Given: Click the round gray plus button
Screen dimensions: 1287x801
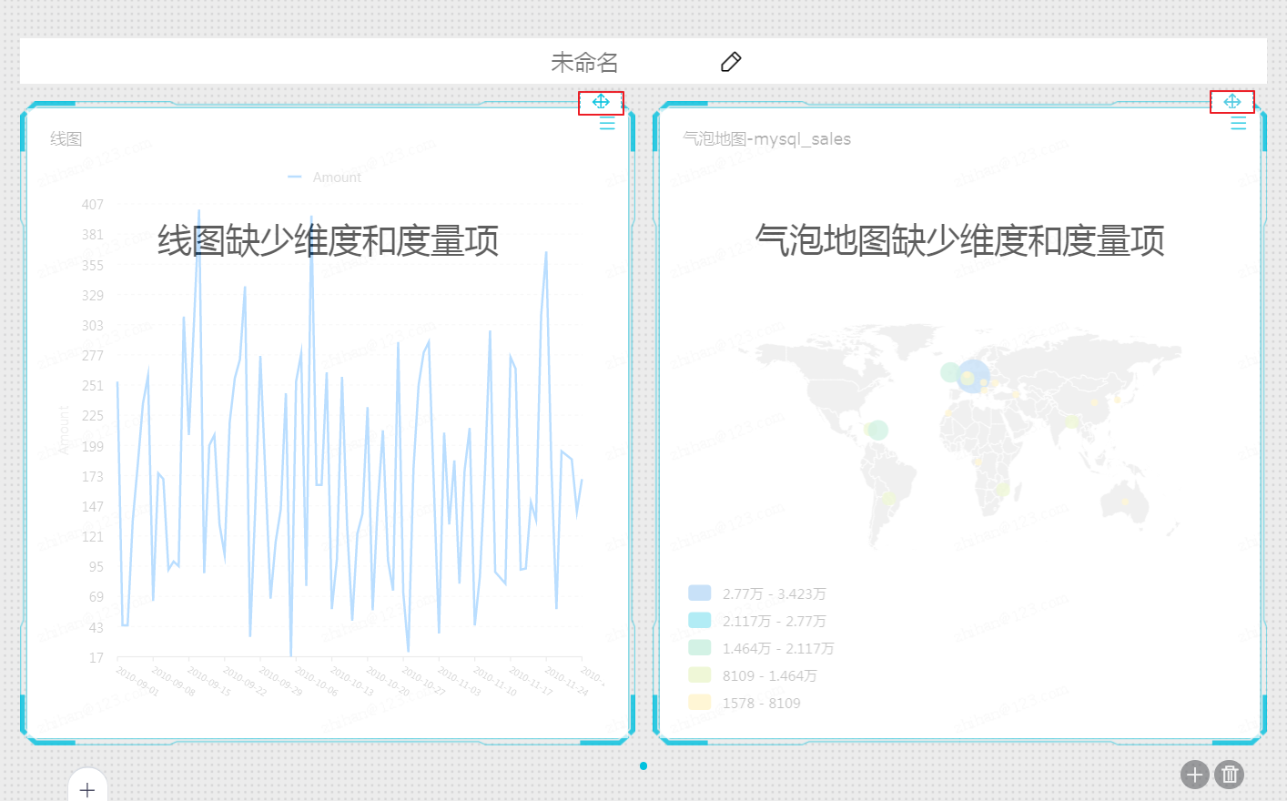Looking at the screenshot, I should click(x=1195, y=775).
